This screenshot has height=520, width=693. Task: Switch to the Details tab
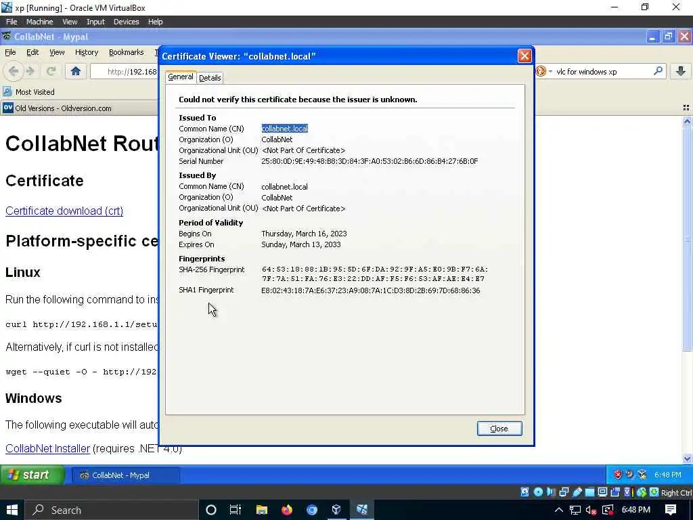pyautogui.click(x=210, y=78)
